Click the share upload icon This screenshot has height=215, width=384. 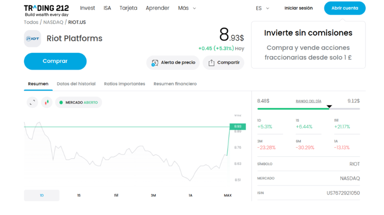211,63
